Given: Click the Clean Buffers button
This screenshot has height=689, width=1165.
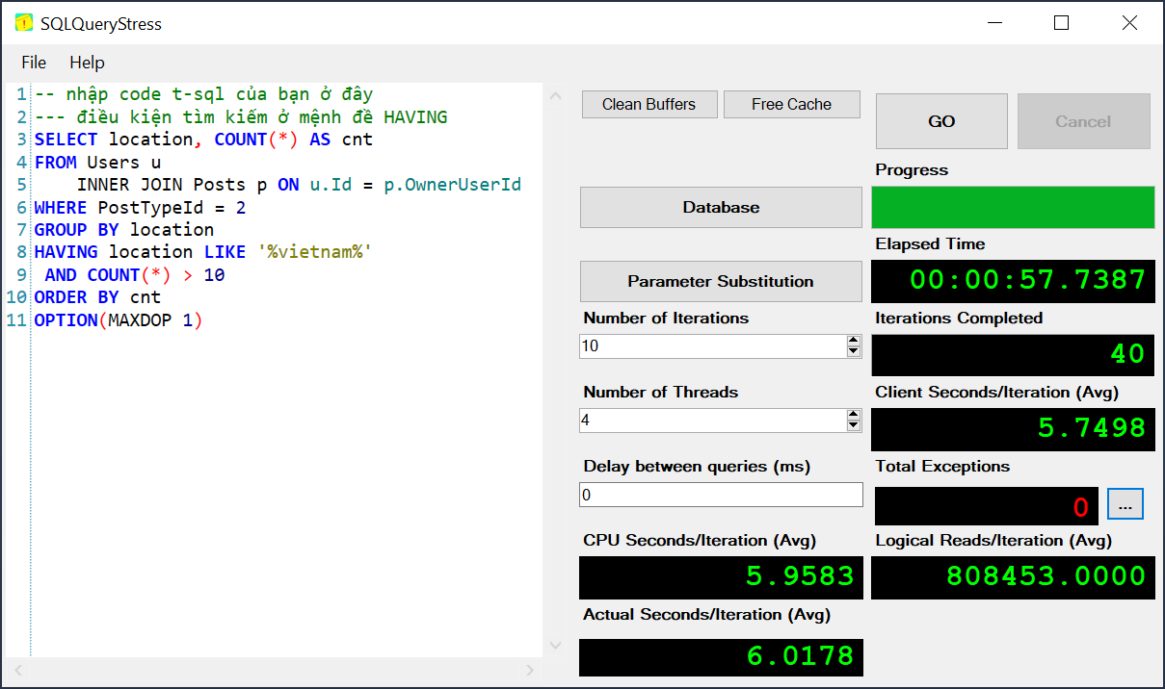Looking at the screenshot, I should coord(649,104).
